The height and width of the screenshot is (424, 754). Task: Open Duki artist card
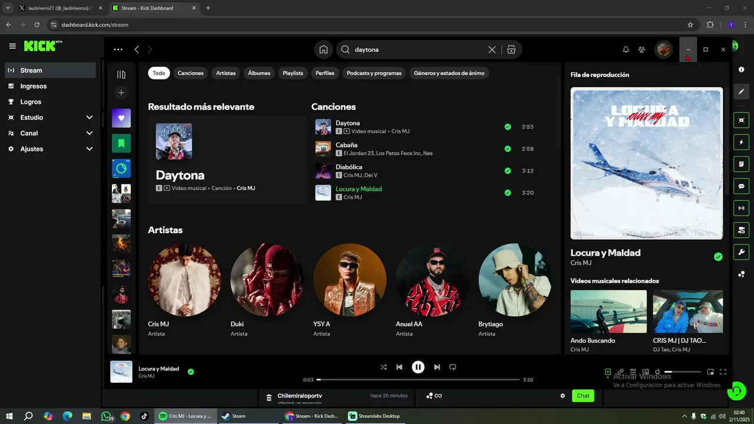tap(267, 291)
